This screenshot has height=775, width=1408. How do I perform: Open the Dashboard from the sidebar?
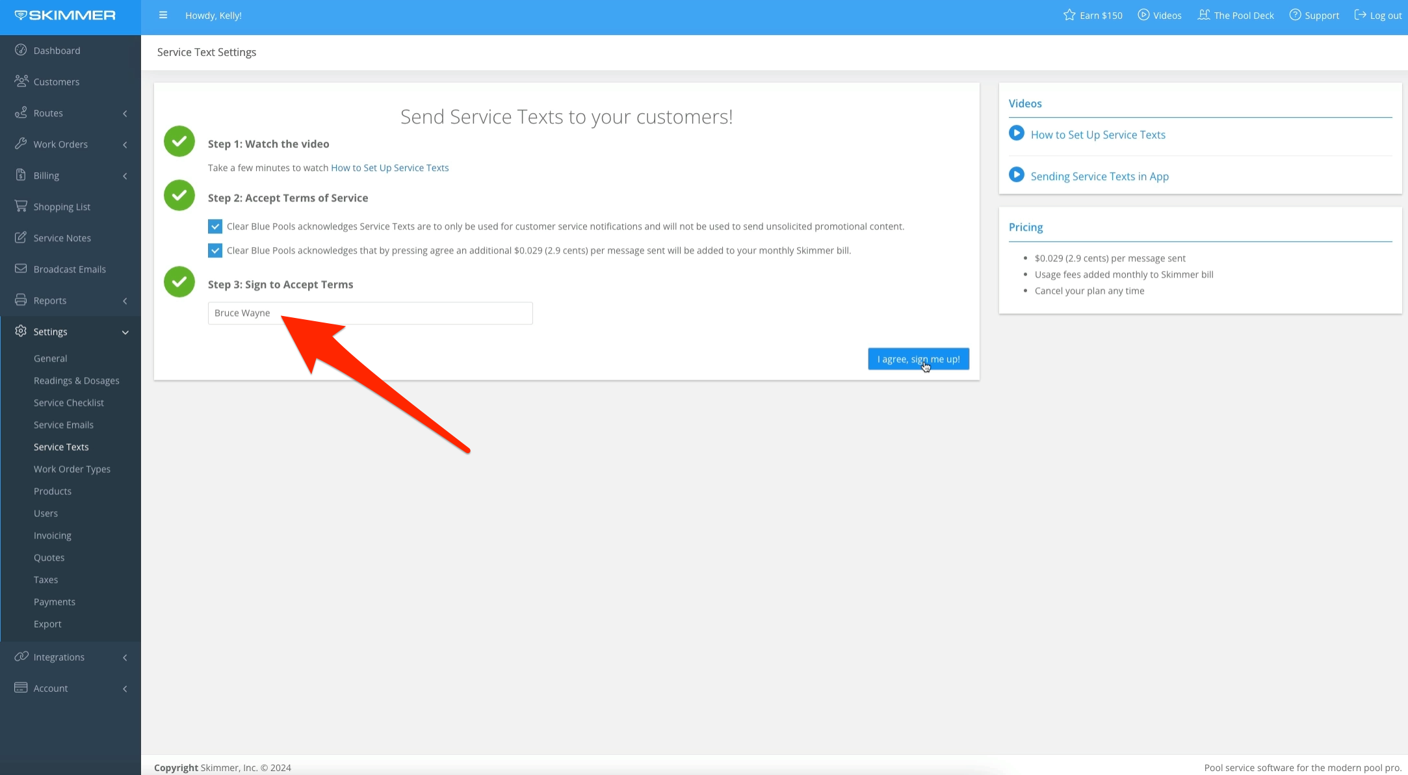click(56, 50)
